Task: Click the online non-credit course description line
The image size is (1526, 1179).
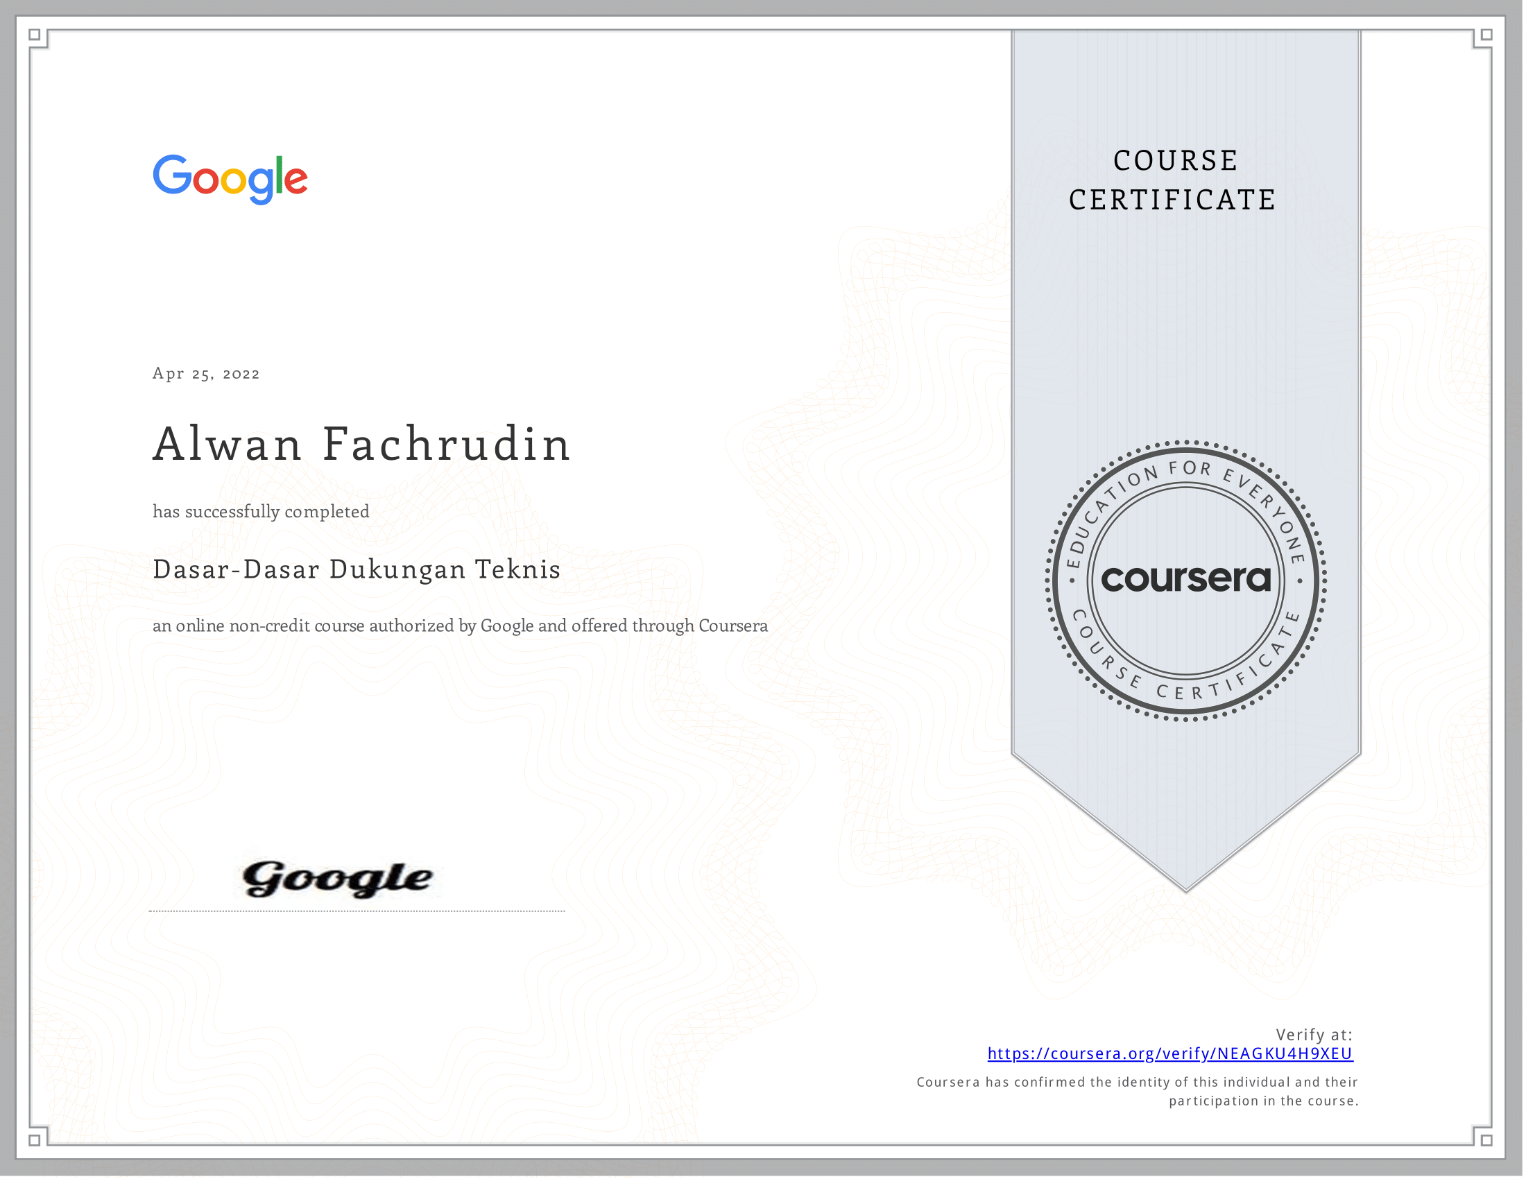Action: pyautogui.click(x=460, y=626)
